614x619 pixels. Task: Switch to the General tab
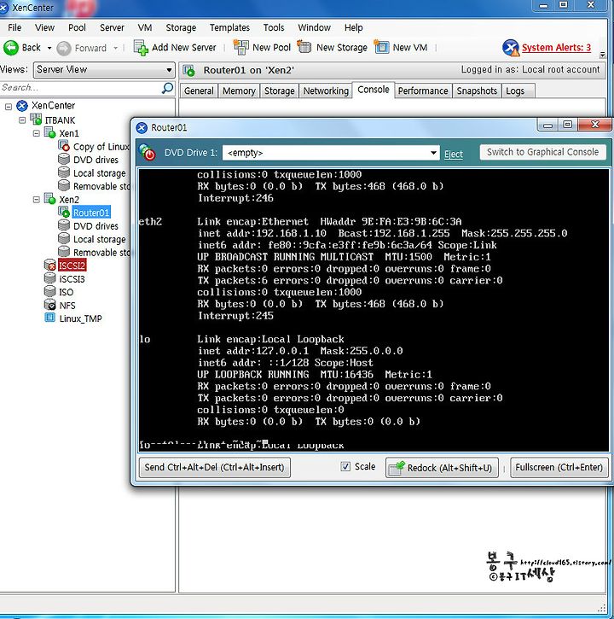pos(199,91)
